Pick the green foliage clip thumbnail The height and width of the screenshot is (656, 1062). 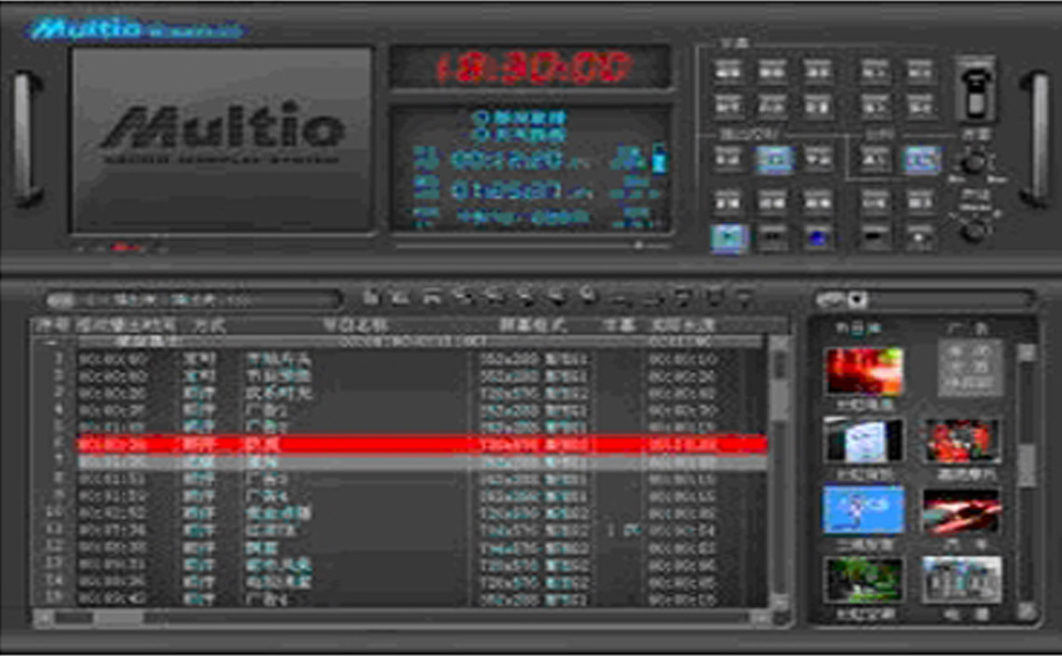(864, 580)
